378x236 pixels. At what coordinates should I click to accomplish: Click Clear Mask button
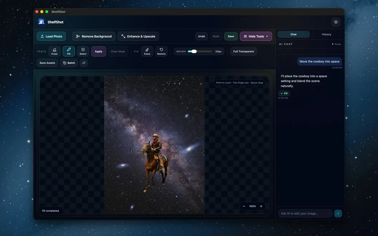[x=118, y=51]
